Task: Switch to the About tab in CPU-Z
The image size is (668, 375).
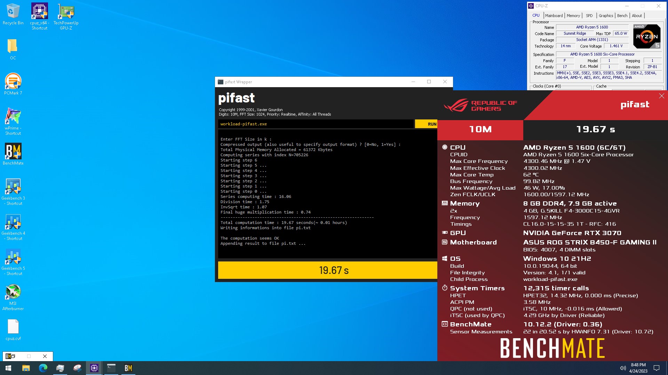Action: 637,16
